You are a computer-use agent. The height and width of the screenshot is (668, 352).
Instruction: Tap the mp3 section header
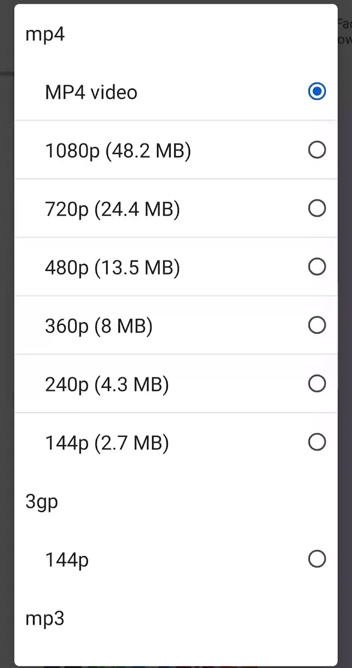[45, 618]
